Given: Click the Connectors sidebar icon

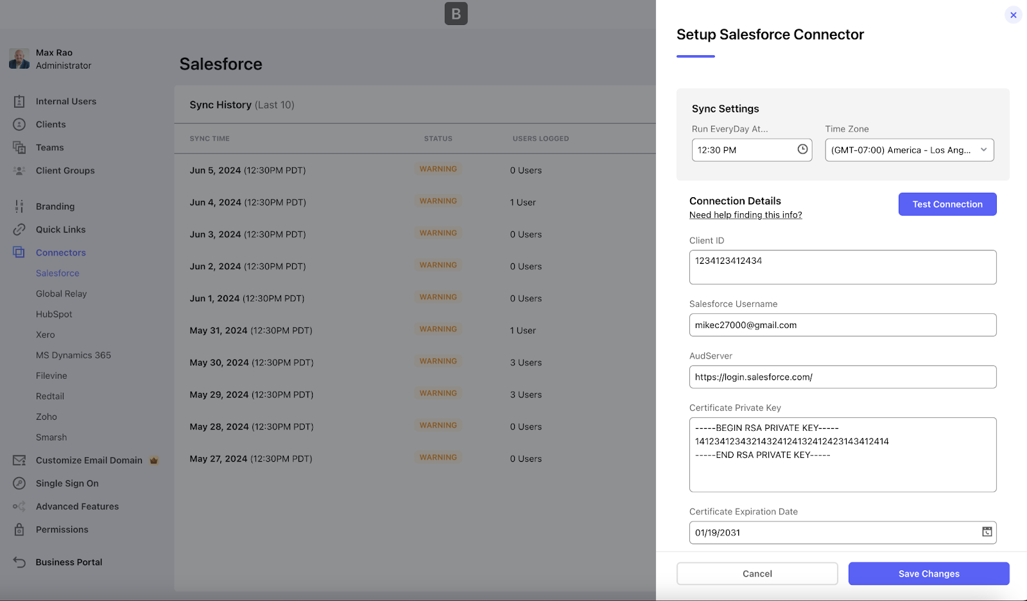Looking at the screenshot, I should click(19, 252).
